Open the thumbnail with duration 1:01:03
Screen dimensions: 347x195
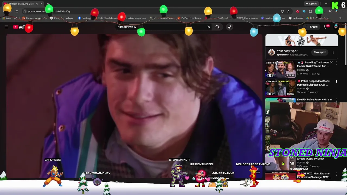[280, 88]
